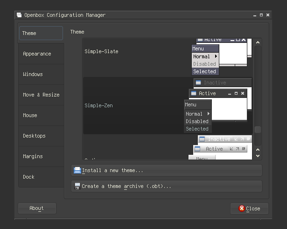Switch to the Appearance tab
The image size is (287, 229).
[x=41, y=54]
